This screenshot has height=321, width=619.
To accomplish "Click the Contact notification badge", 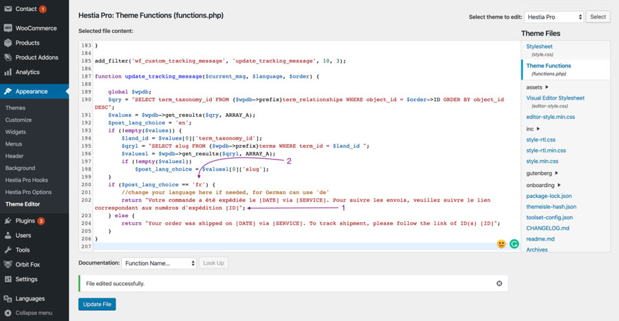I will pos(43,9).
